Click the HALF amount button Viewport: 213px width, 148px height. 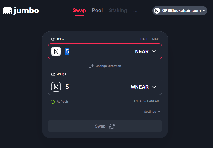coord(144,39)
